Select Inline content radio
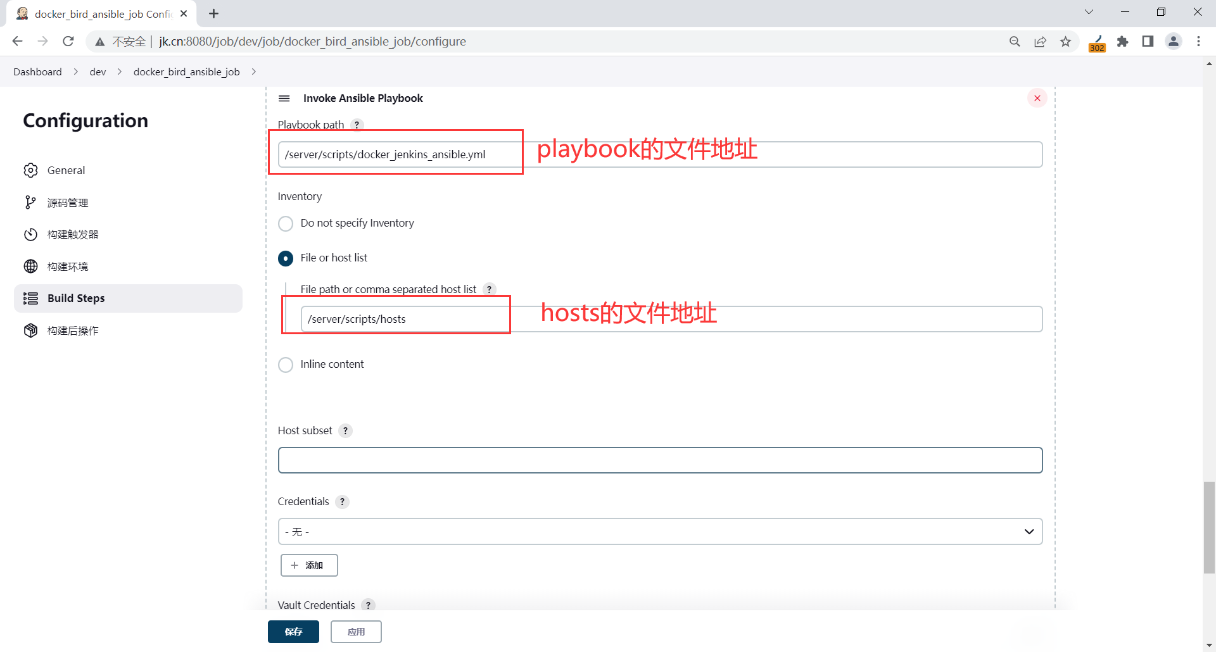This screenshot has width=1216, height=652. [286, 365]
